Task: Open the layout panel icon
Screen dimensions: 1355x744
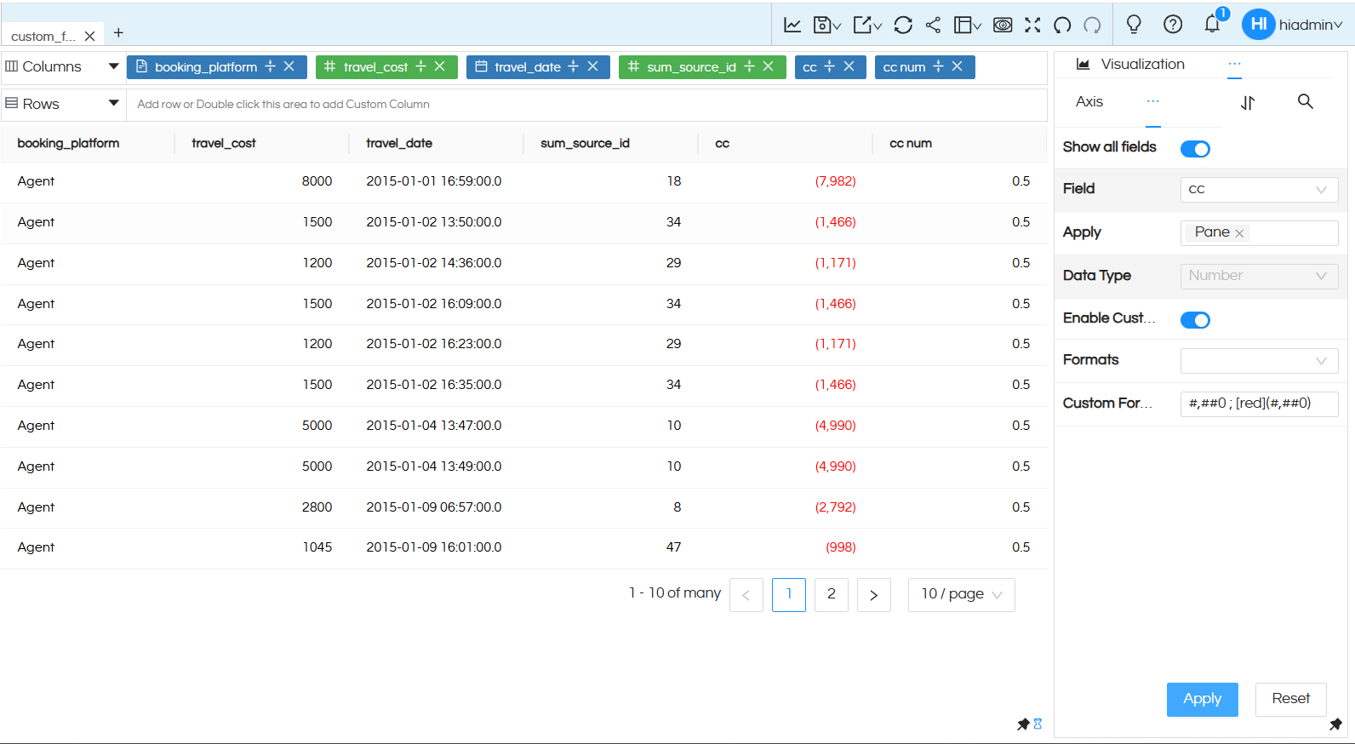Action: pos(967,25)
